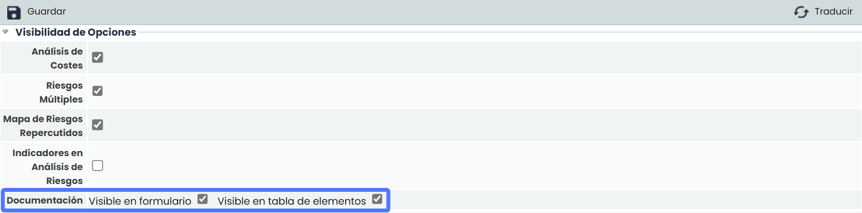
Task: Click the Visible en formulario text
Action: pos(140,201)
